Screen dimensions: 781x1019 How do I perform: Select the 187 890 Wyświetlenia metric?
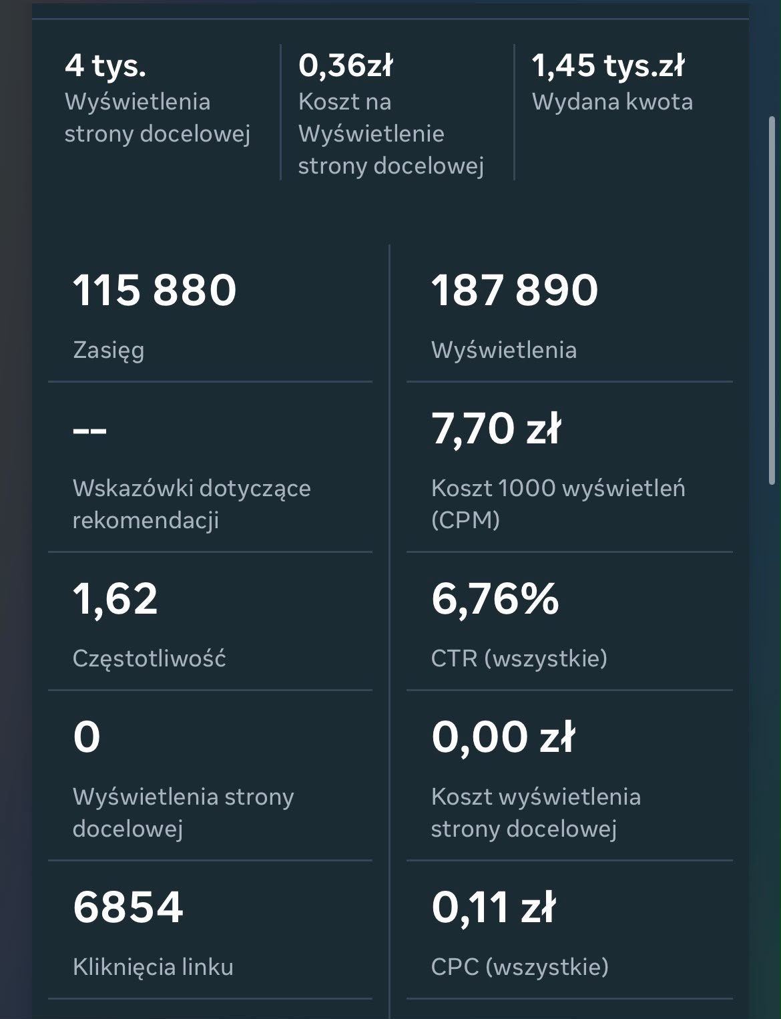coord(569,314)
